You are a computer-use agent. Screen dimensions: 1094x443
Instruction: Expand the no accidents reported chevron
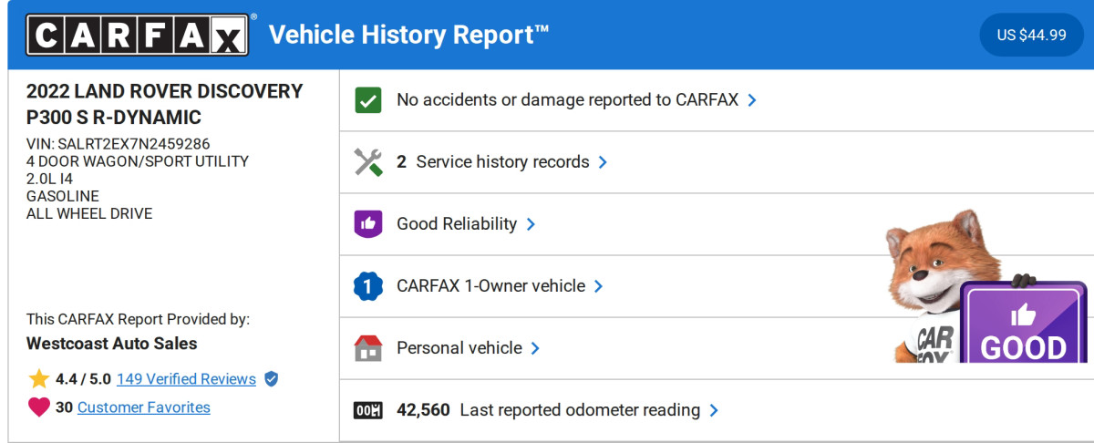click(x=752, y=100)
